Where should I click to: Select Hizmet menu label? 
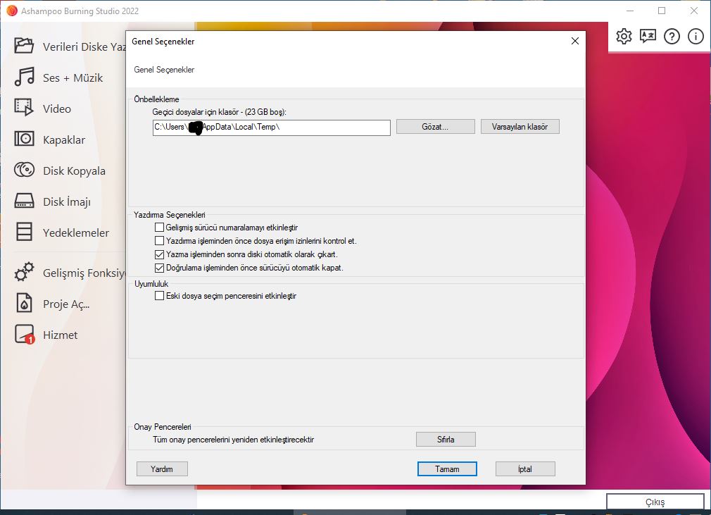point(61,335)
